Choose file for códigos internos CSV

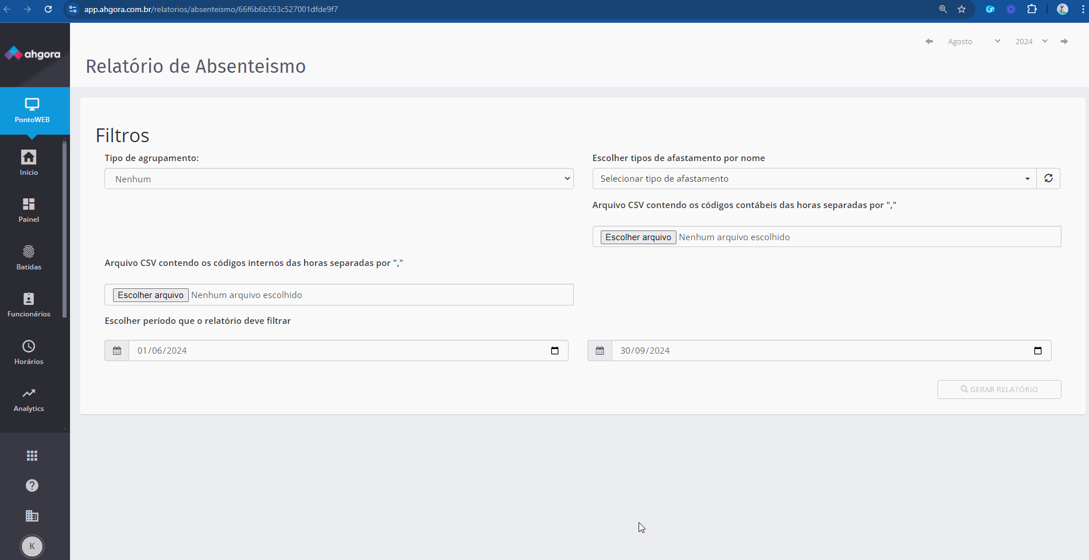[150, 295]
